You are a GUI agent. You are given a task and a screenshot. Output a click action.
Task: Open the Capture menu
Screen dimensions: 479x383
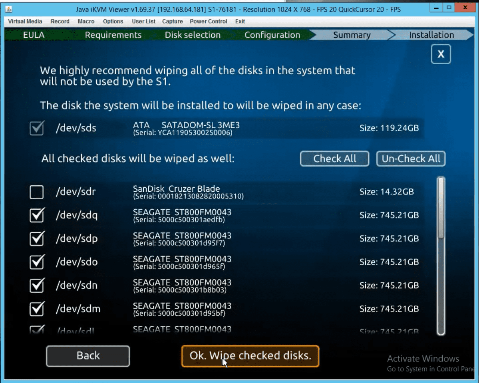tap(172, 22)
